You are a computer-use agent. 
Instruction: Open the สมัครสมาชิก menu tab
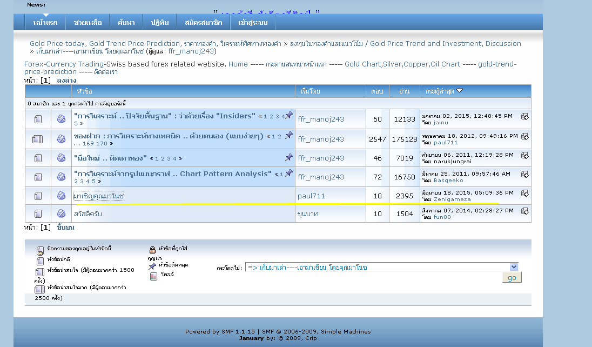[203, 22]
